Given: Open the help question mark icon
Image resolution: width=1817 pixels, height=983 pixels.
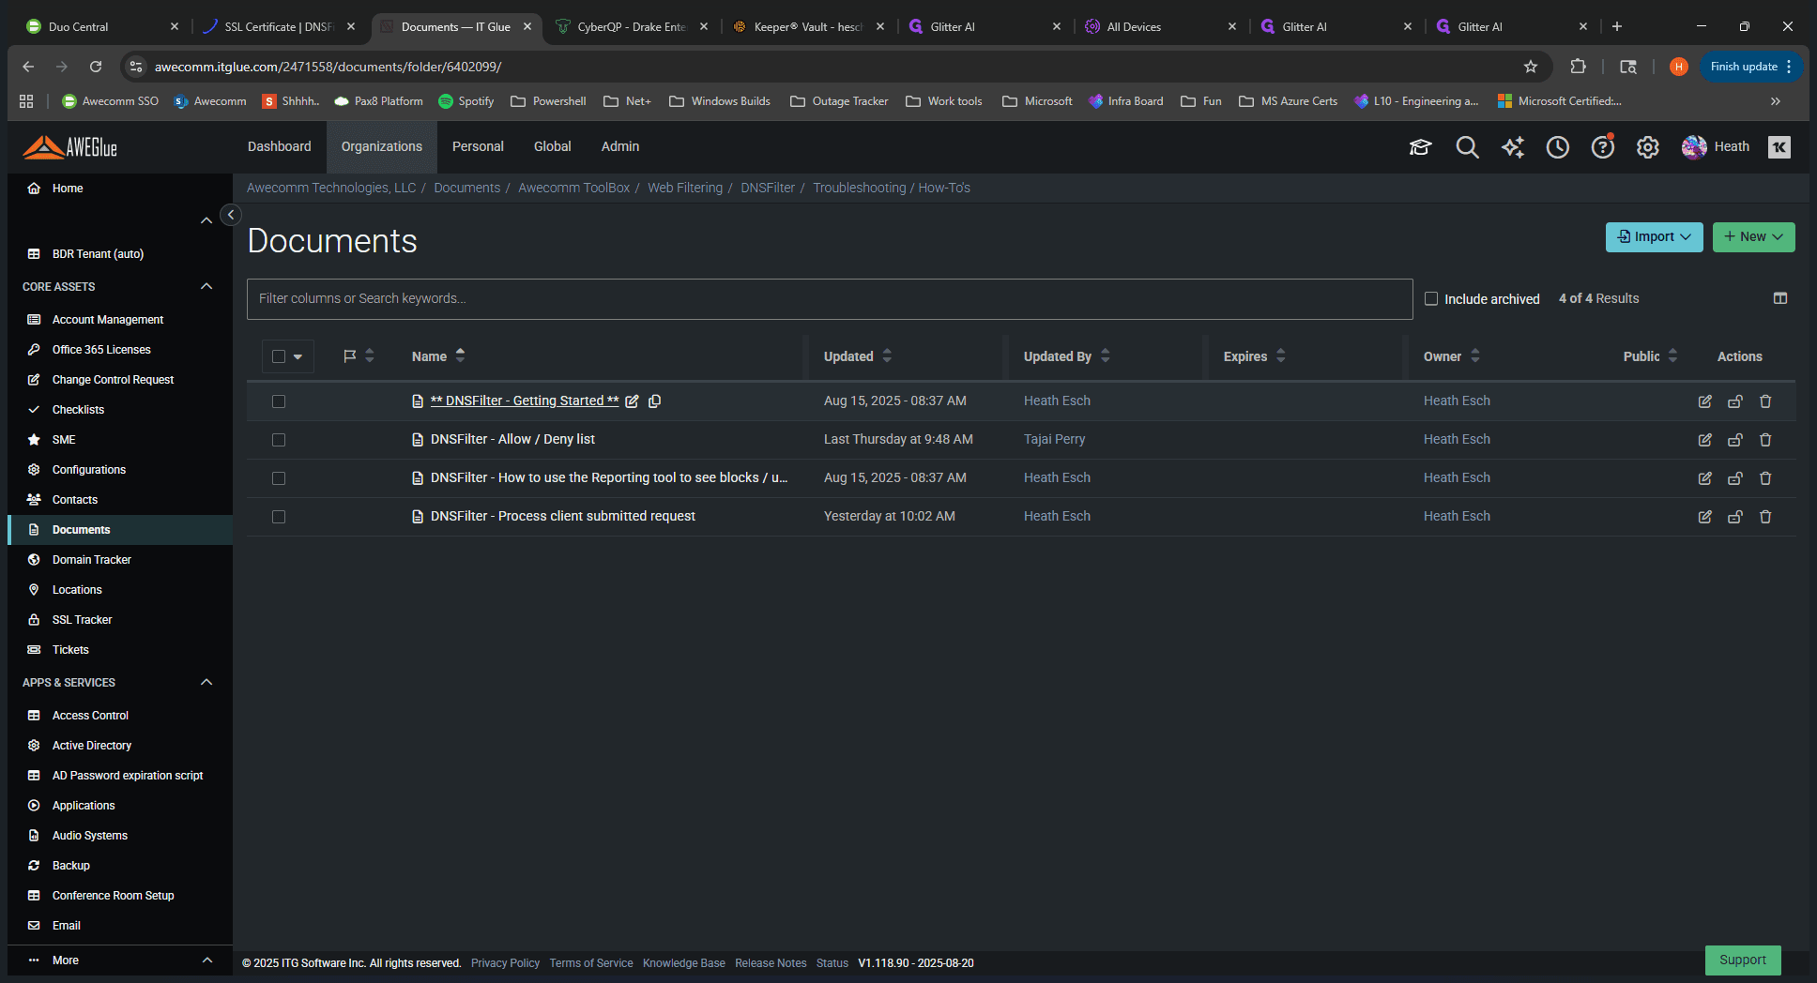Looking at the screenshot, I should [1603, 147].
